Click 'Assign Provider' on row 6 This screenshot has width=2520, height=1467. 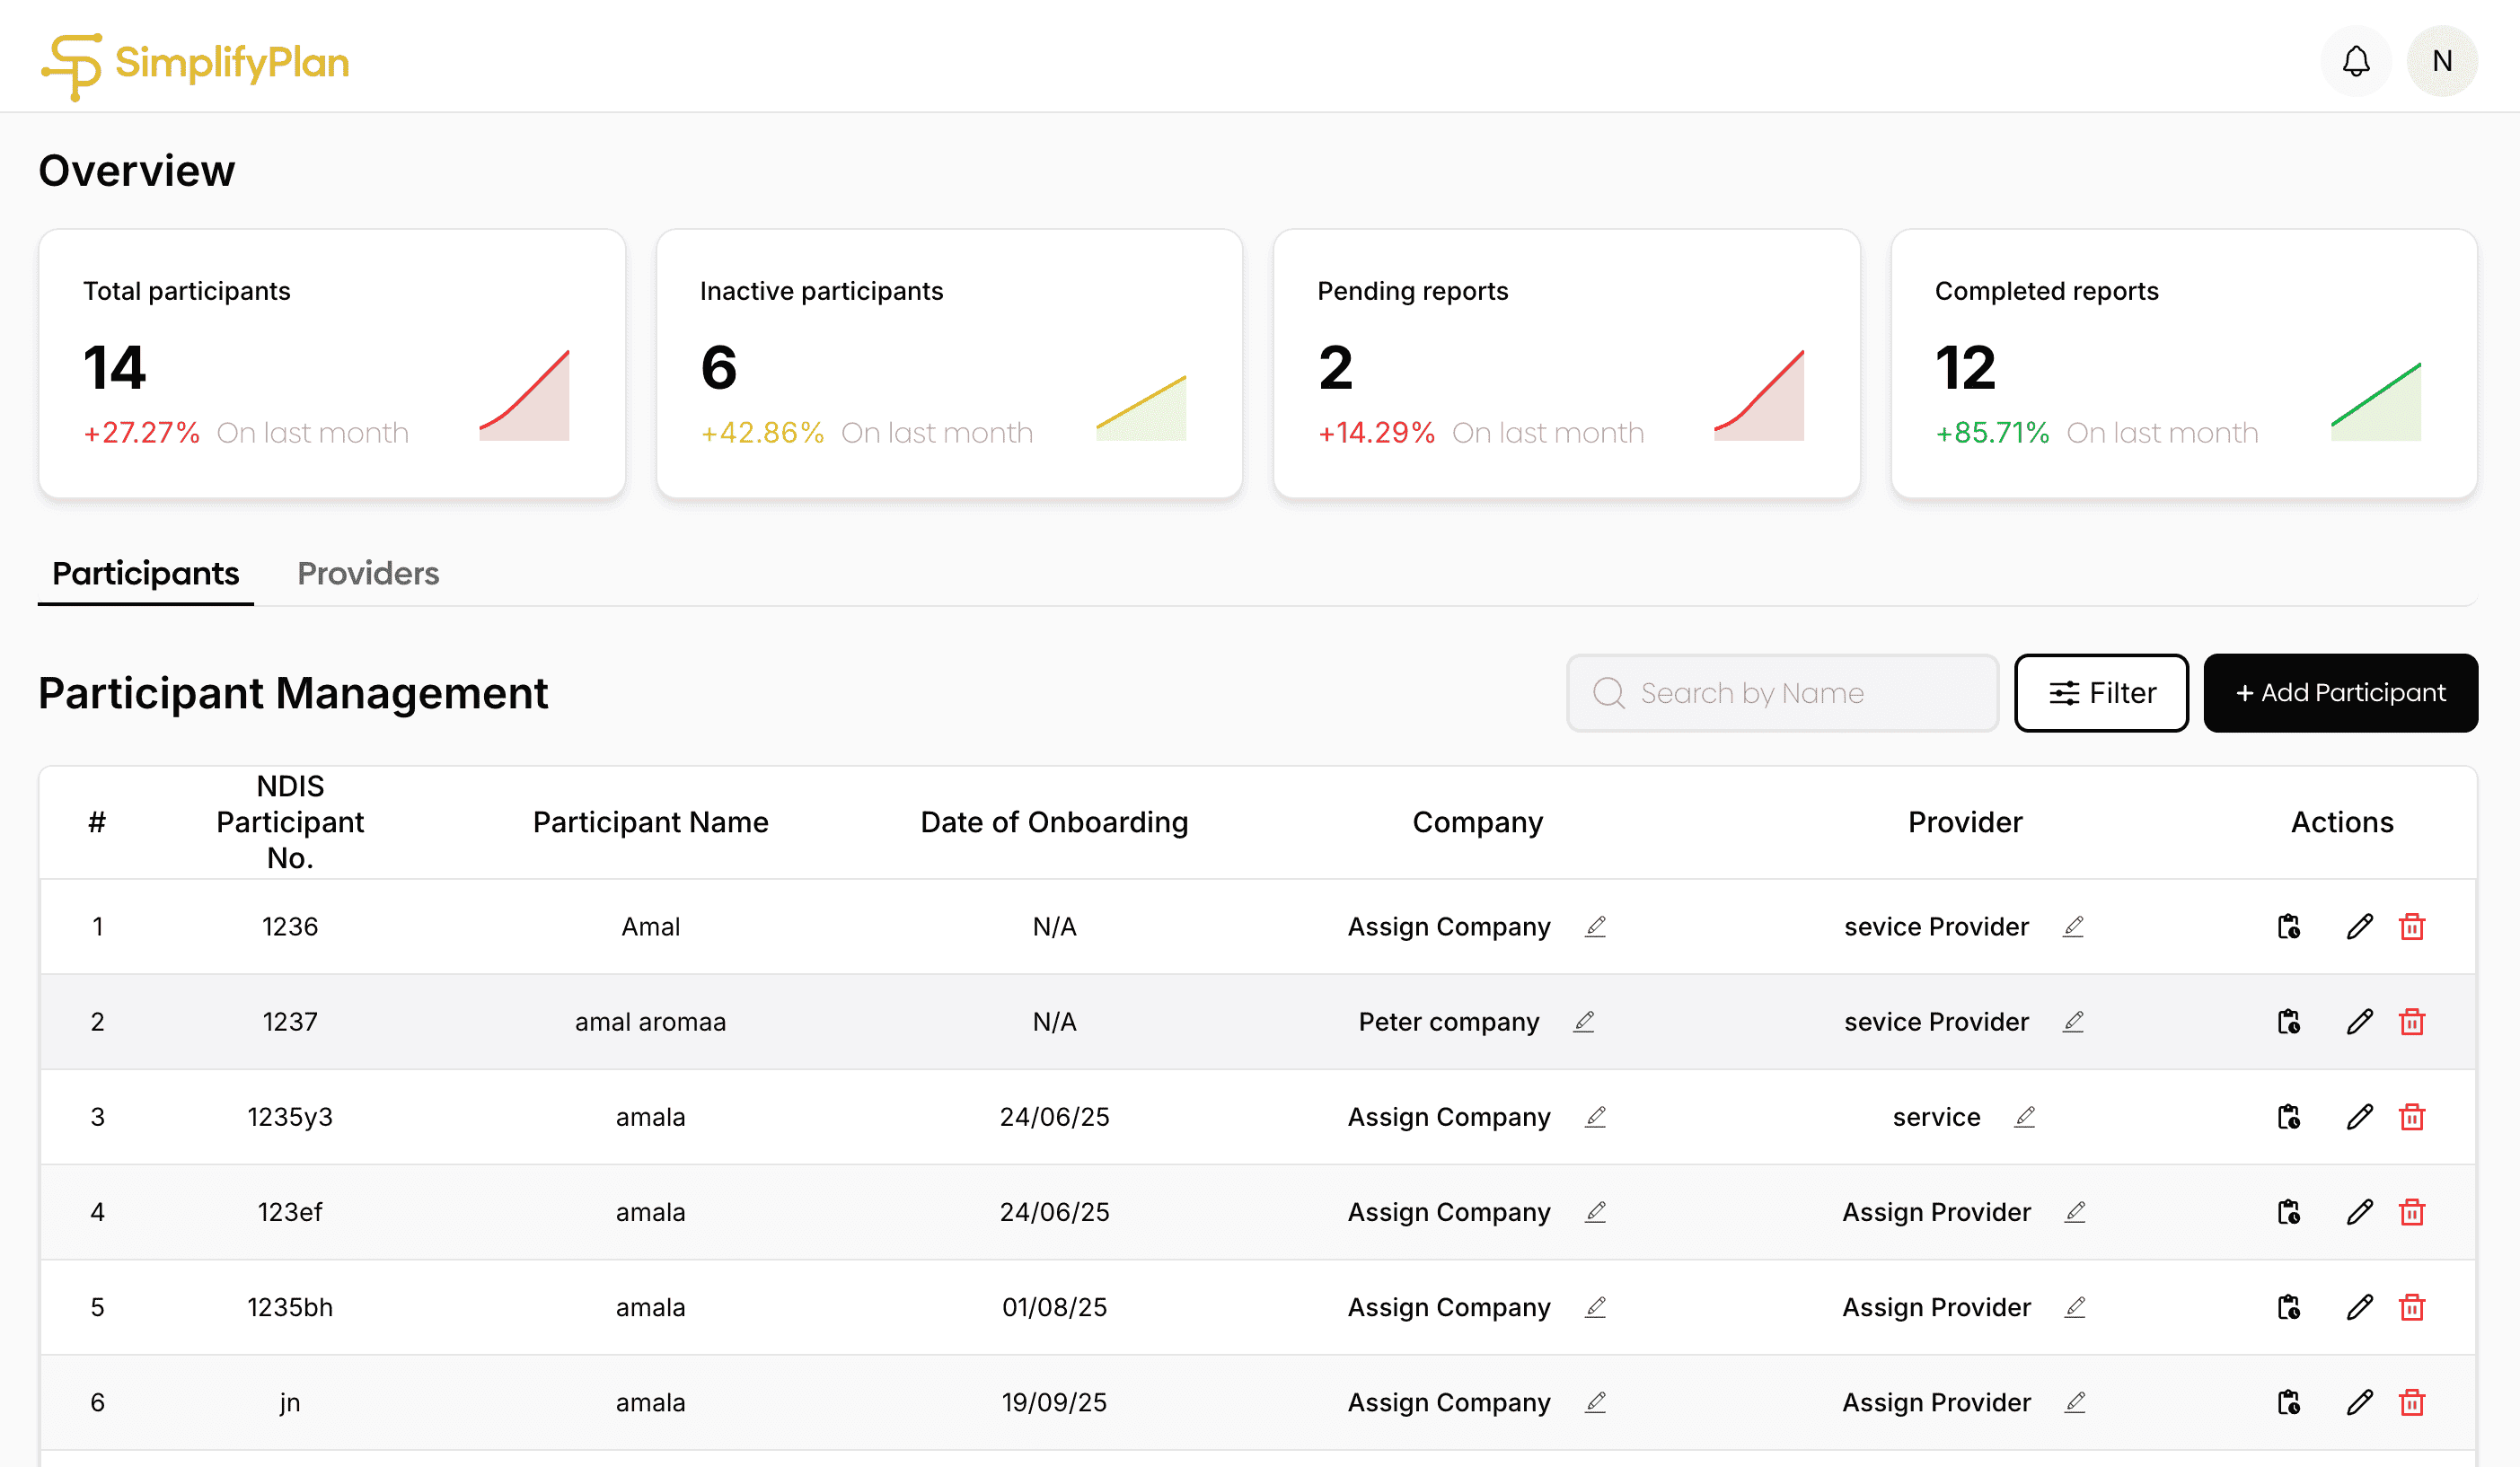[1936, 1402]
